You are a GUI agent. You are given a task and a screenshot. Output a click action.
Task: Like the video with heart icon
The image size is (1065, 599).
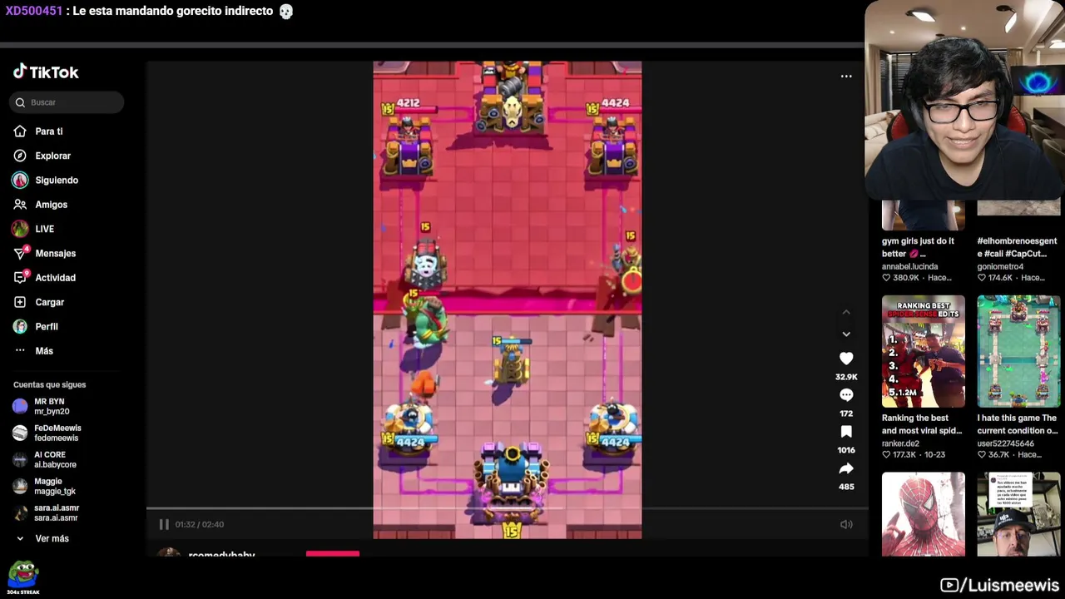[x=846, y=358]
